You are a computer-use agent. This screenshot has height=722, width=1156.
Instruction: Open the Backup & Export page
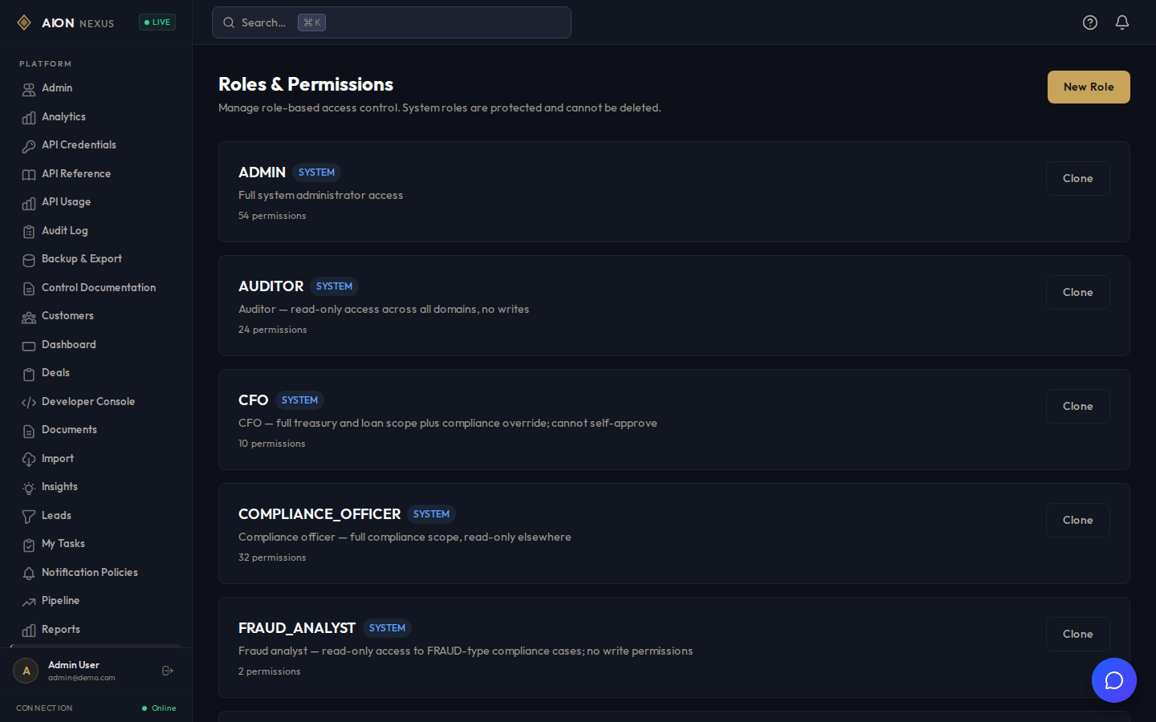(96, 259)
